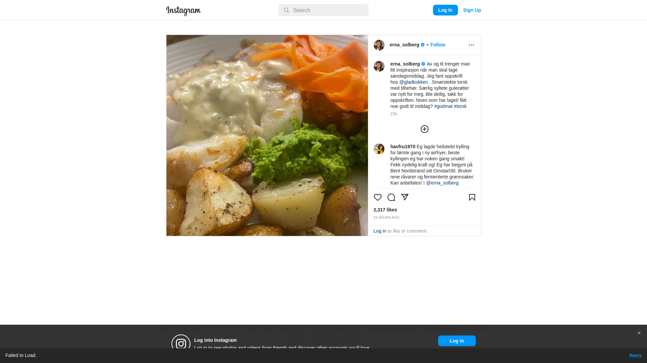Focus the Search input field
The image size is (647, 363).
point(323,10)
